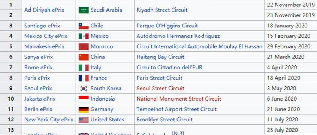Viewport: 317px width, 135px height.
Task: Open the Circuito Cittadino dell'EUR link
Action: coord(169,67)
